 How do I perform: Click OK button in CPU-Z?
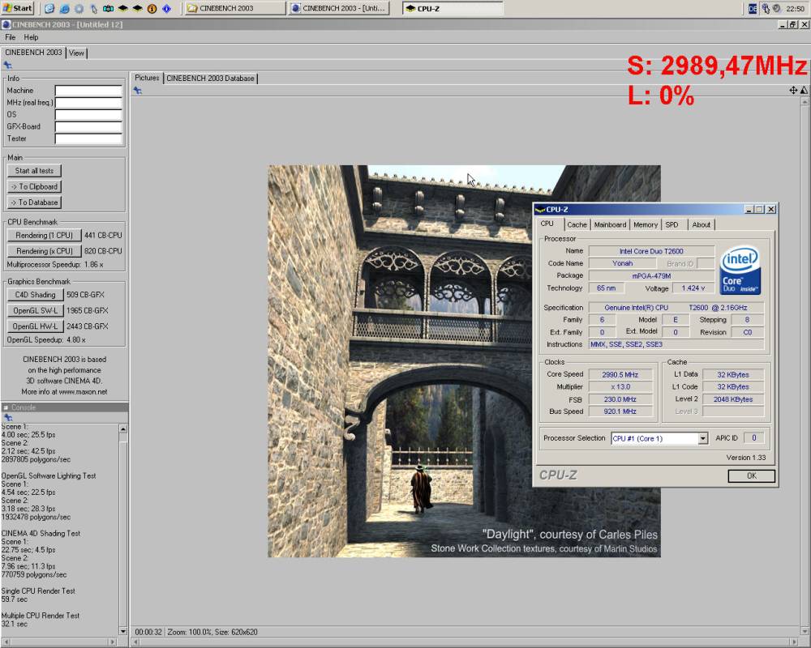[x=751, y=476]
